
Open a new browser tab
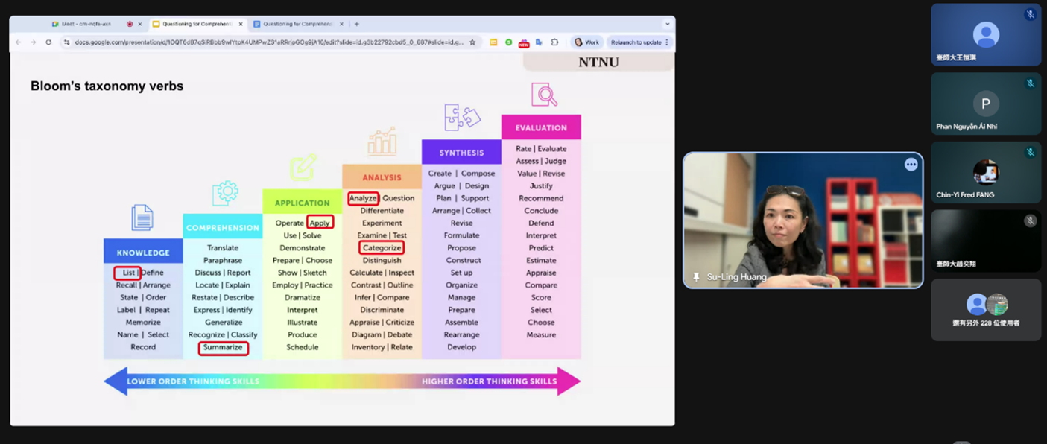[x=357, y=24]
